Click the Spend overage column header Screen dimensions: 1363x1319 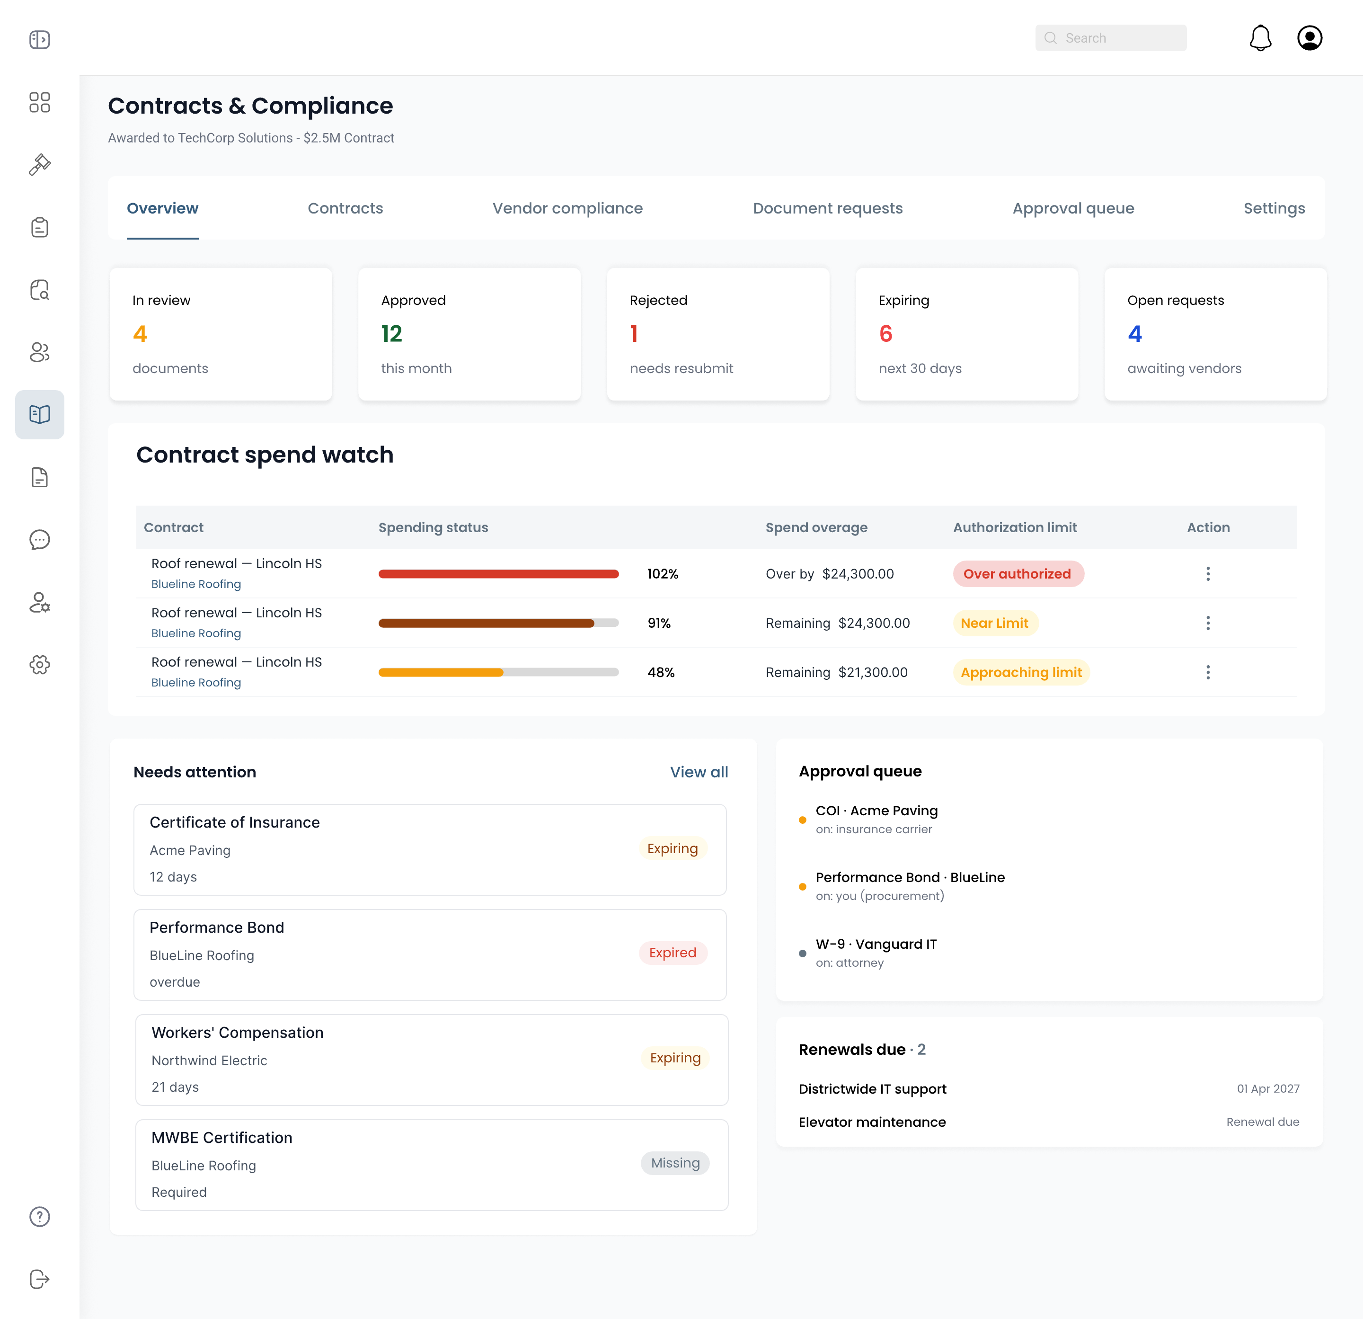(816, 528)
